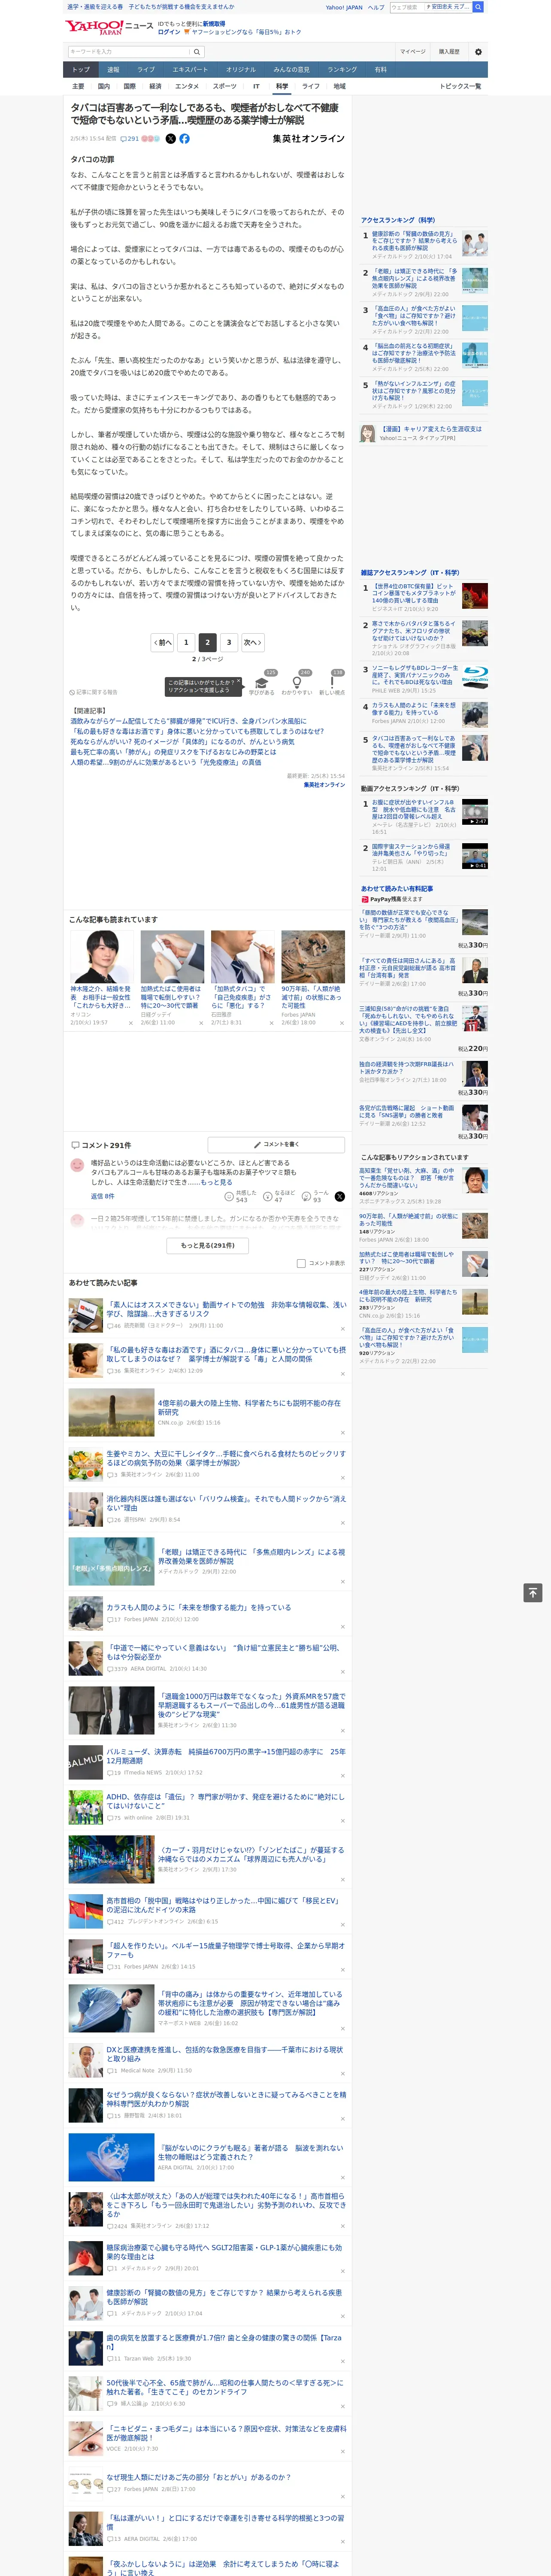Open related link about 光免疫療法
551x2576 pixels.
click(165, 762)
